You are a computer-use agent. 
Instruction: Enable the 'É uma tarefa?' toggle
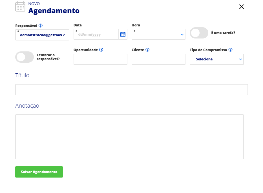pos(199,33)
